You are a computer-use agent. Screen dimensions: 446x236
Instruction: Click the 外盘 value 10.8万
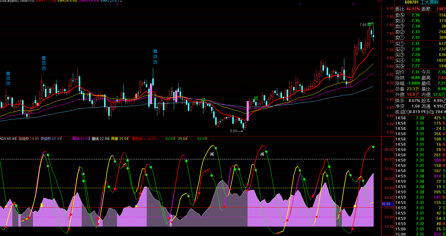pos(414,95)
